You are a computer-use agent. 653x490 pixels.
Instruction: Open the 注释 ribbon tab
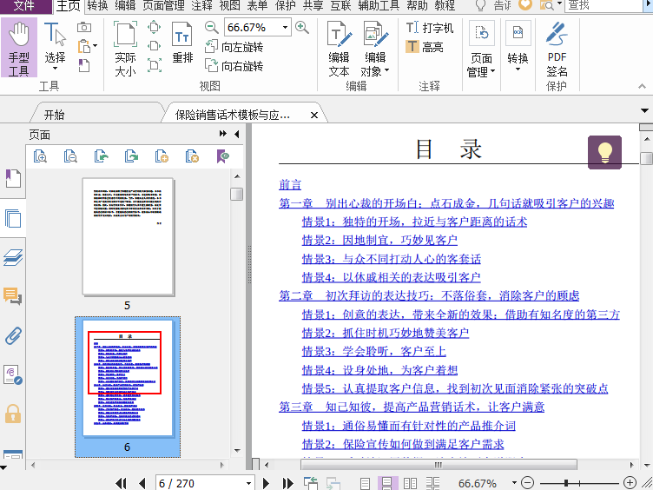[x=201, y=6]
